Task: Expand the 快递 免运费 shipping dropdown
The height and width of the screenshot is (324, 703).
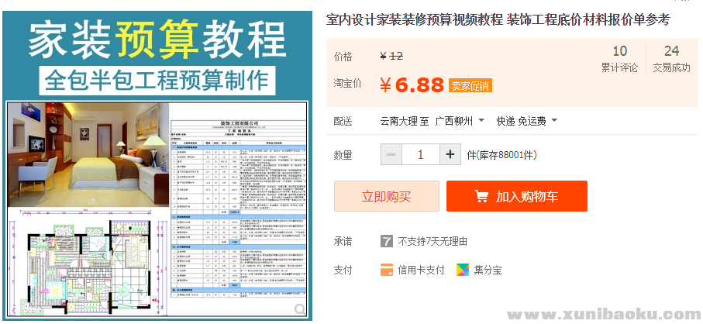Action: pyautogui.click(x=527, y=121)
